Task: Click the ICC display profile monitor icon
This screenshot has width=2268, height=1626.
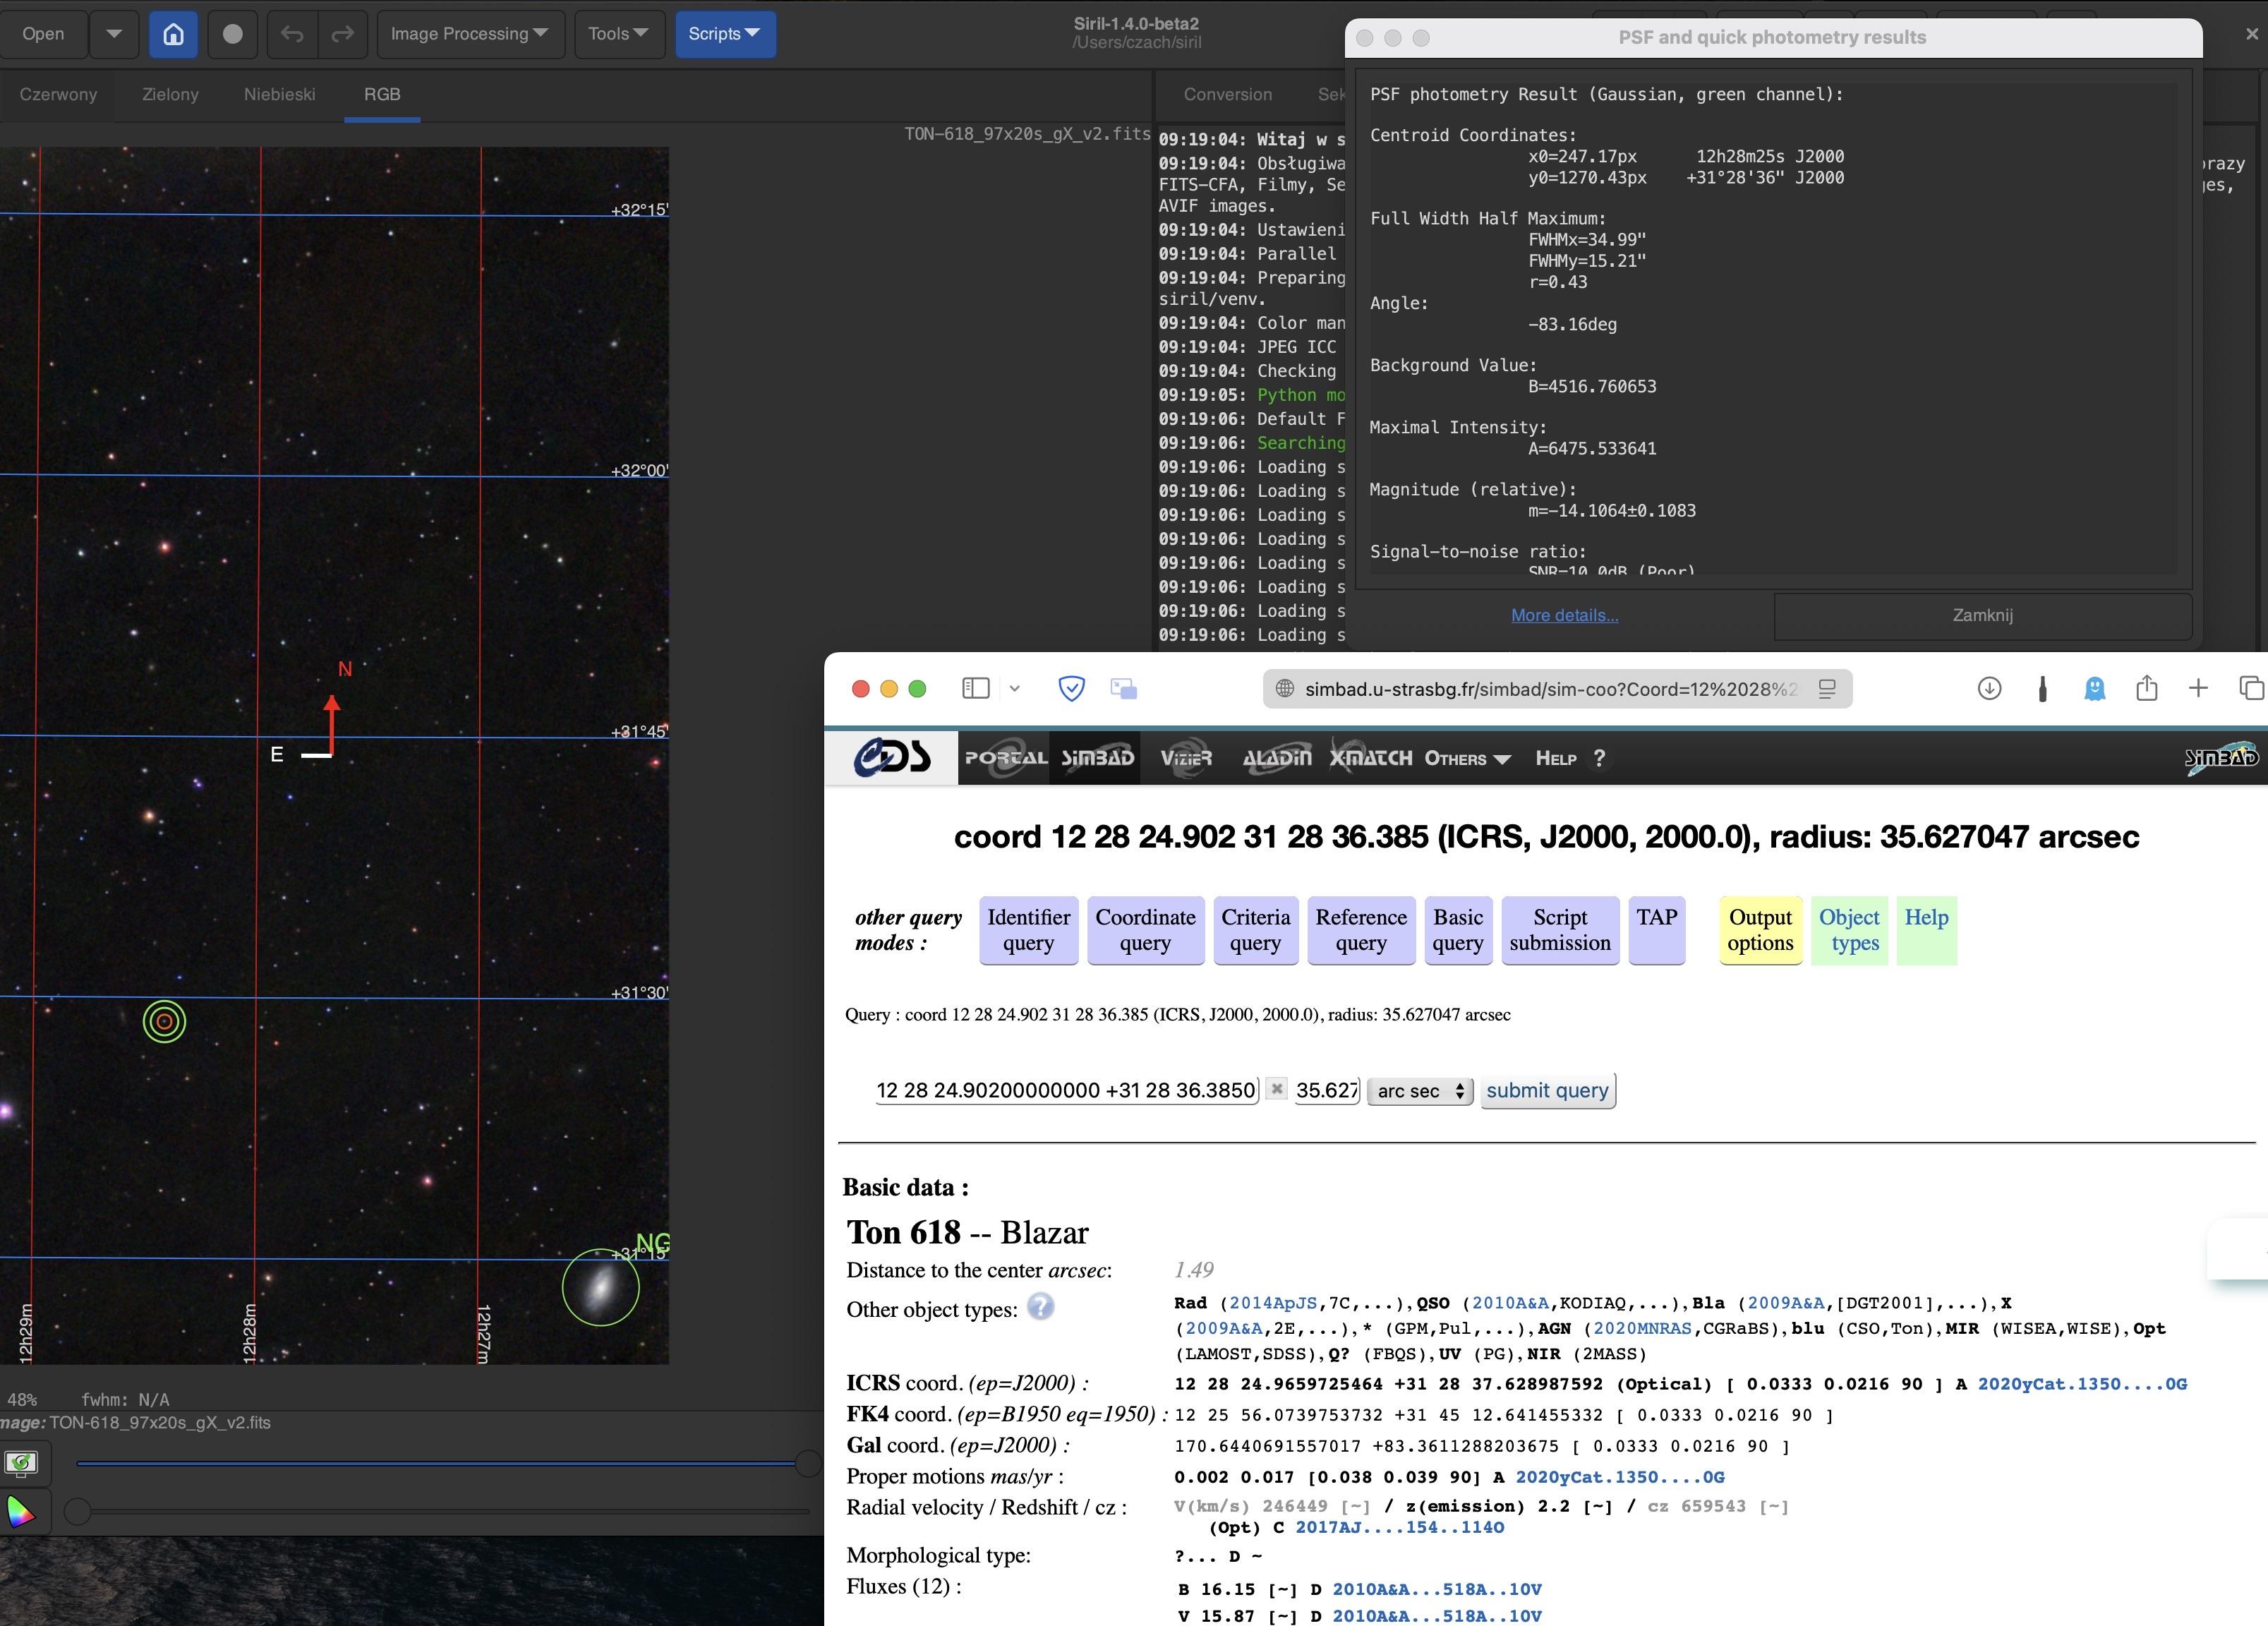Action: pyautogui.click(x=21, y=1464)
